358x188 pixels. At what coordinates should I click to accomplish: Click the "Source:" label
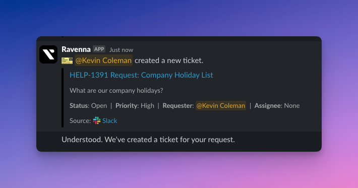[80, 120]
